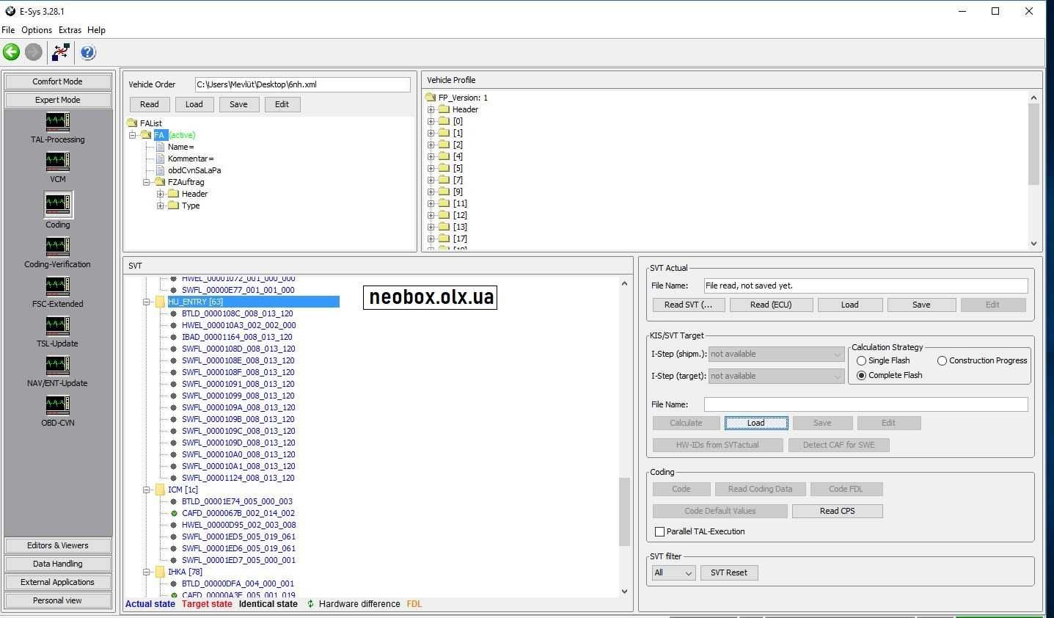Open the TSL-Update module icon
The height and width of the screenshot is (618, 1054).
58,325
